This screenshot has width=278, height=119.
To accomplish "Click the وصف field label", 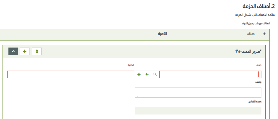I will click(x=258, y=82).
